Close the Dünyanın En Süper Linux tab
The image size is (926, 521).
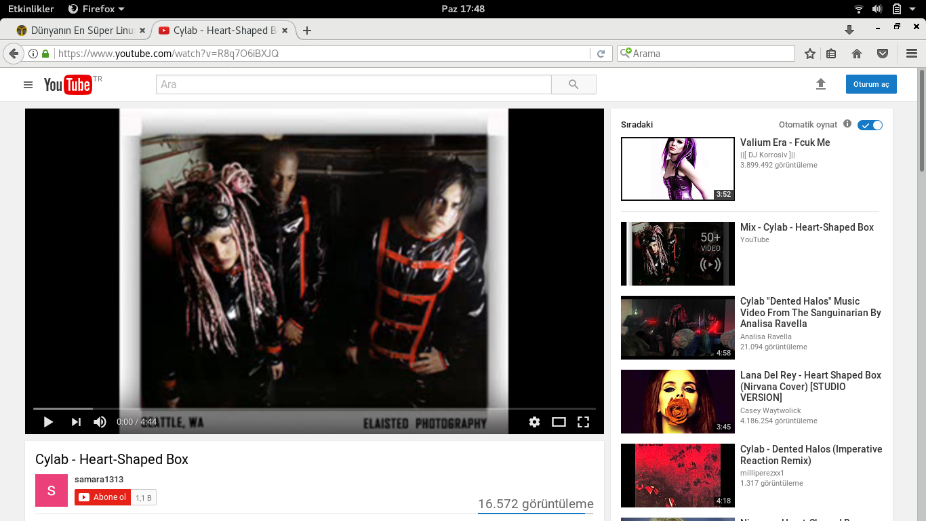pyautogui.click(x=142, y=31)
